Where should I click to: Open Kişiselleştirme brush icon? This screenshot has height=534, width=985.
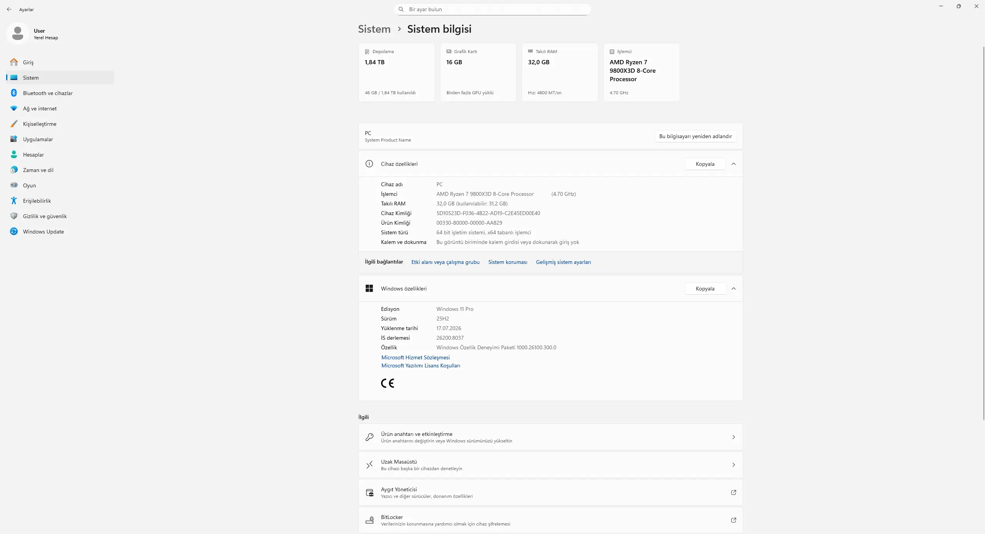click(14, 124)
